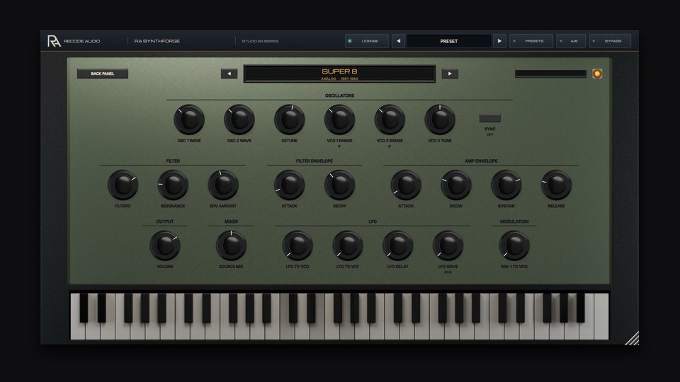Go to next preset in top bar

click(x=499, y=41)
